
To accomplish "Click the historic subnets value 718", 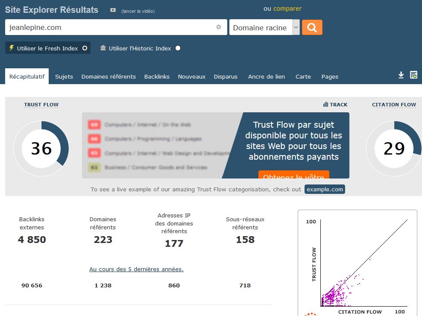I will pyautogui.click(x=245, y=285).
